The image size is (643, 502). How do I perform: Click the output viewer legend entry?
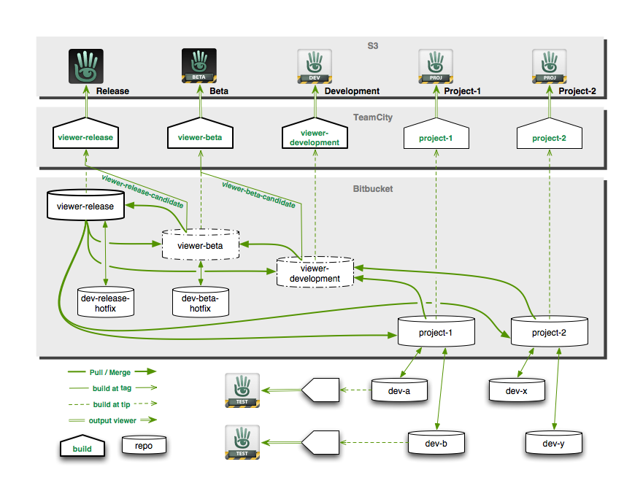[x=113, y=420]
